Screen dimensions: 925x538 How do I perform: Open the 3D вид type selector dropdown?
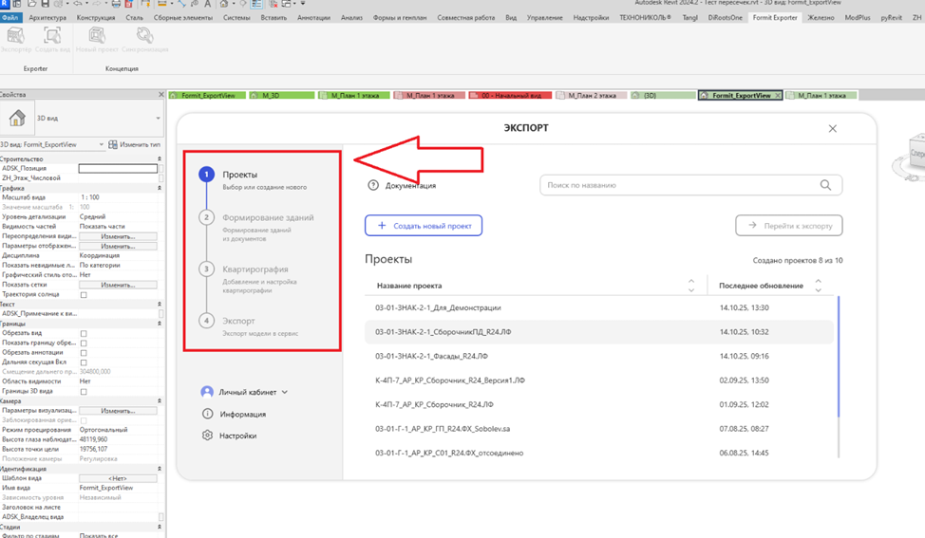pyautogui.click(x=158, y=119)
